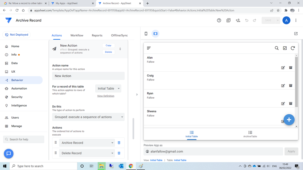Add a new record with plus button
Viewport: 303px width, 170px height.
pos(289,119)
